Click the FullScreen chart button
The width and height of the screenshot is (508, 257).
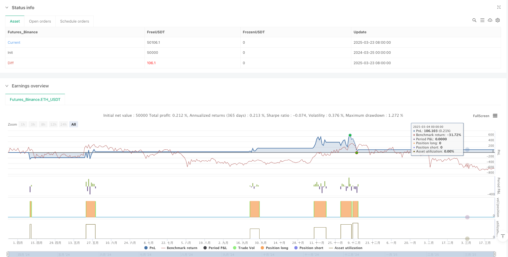point(481,116)
